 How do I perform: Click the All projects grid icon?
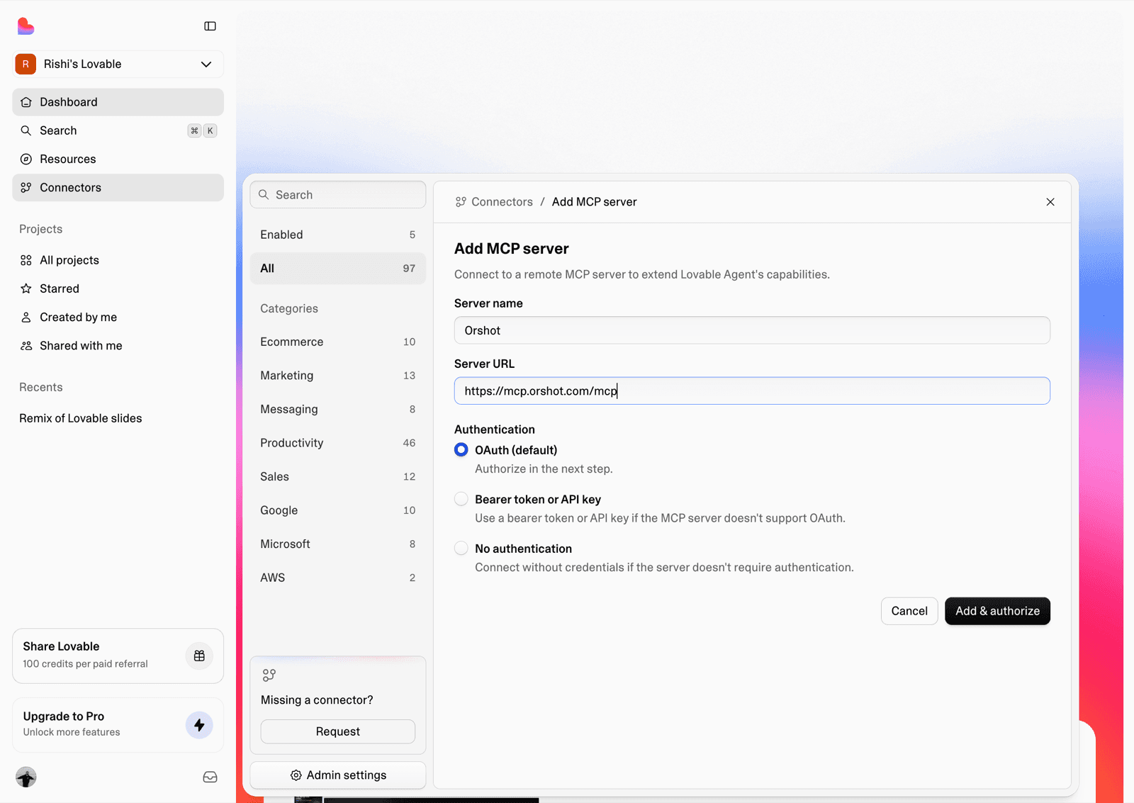pyautogui.click(x=26, y=260)
